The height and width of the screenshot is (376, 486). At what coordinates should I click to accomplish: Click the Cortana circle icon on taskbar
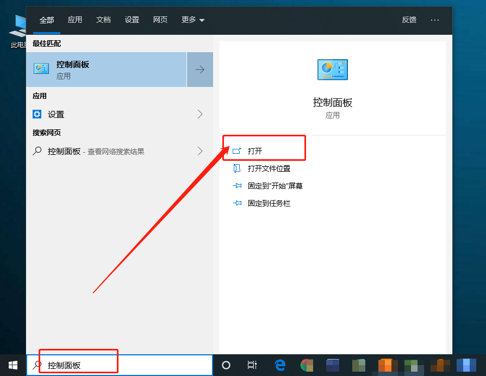coord(226,365)
